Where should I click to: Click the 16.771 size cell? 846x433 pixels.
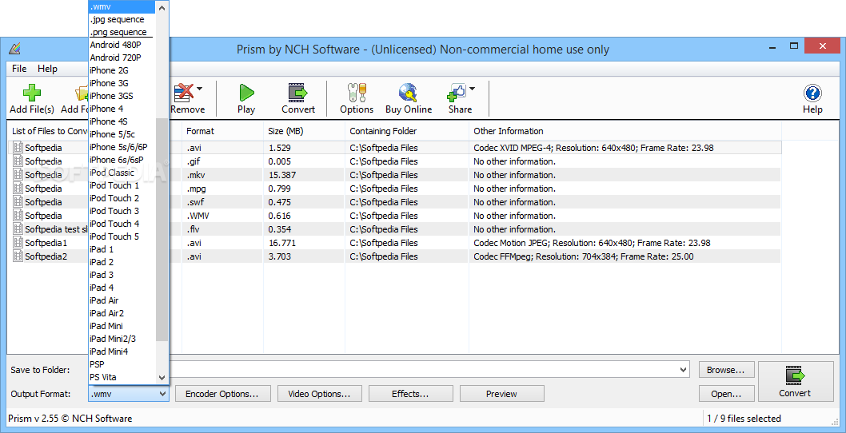tap(282, 243)
